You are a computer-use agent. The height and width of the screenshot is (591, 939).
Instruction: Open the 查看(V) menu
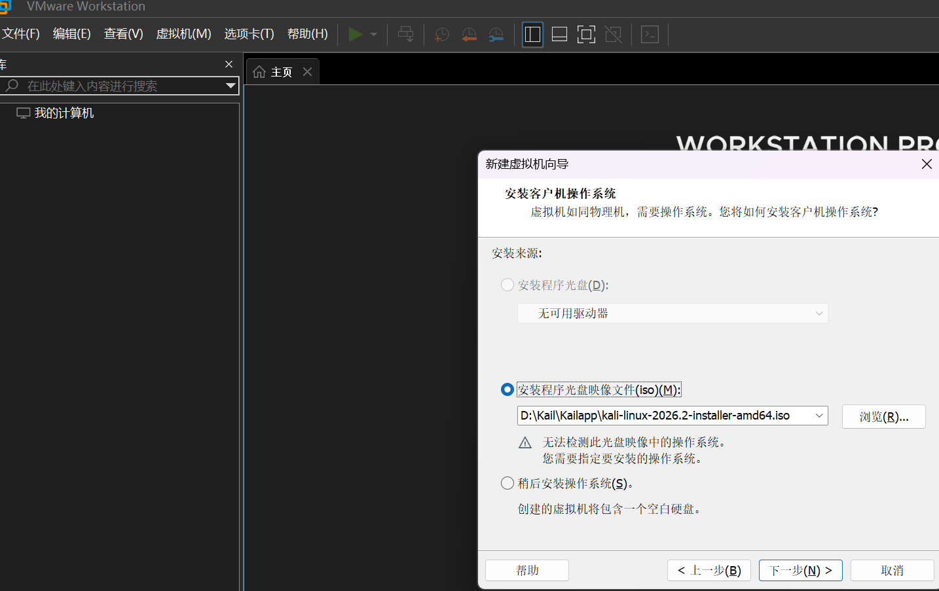click(x=124, y=34)
